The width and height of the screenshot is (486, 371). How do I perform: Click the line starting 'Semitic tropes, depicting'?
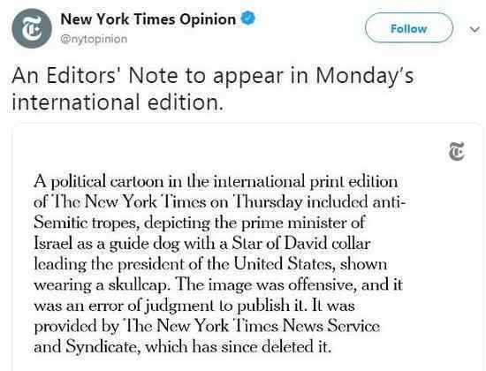200,223
